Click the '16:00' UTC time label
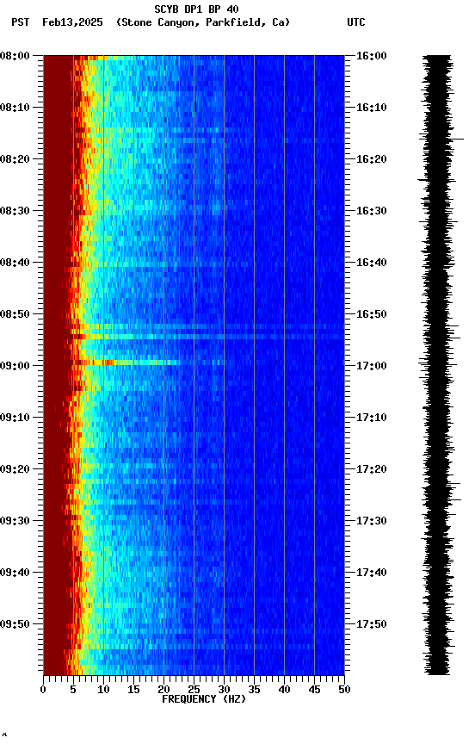Image resolution: width=475 pixels, height=744 pixels. pyautogui.click(x=372, y=56)
